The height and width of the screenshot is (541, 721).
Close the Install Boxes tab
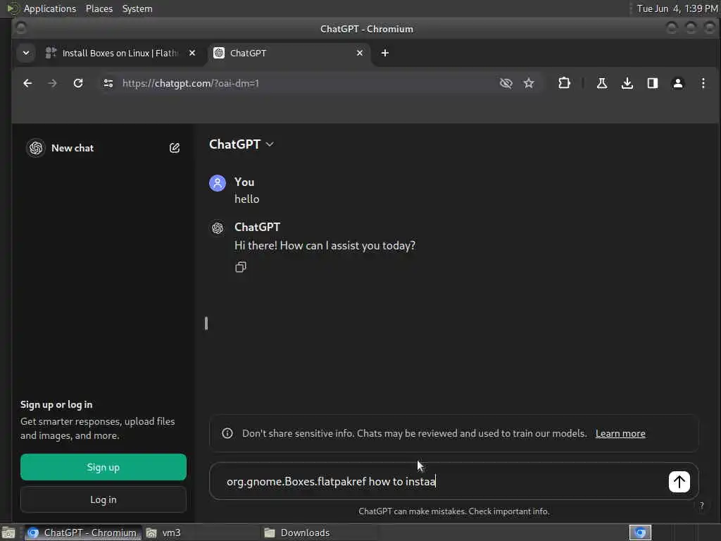point(192,53)
